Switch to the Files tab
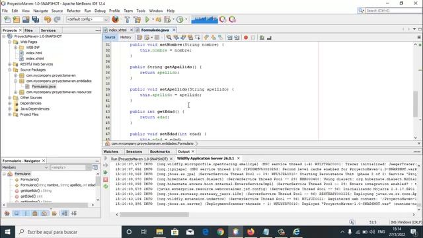Image resolution: width=423 pixels, height=238 pixels. point(28,30)
